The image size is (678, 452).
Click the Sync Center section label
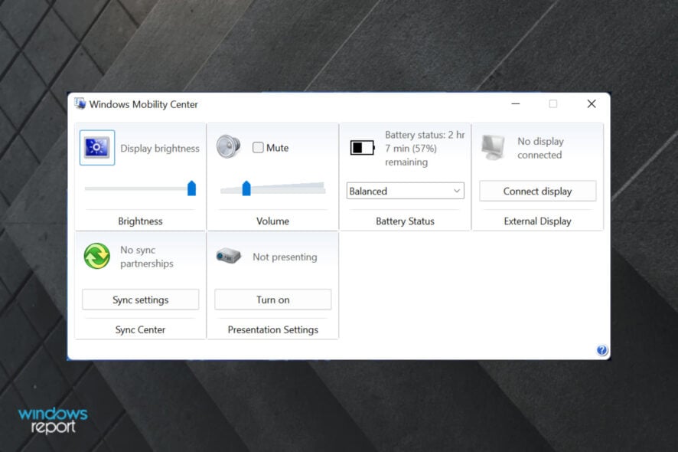point(140,329)
